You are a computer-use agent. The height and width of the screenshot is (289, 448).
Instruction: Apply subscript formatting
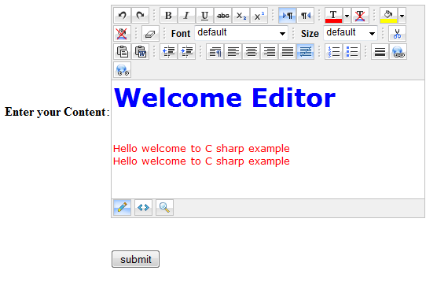(241, 16)
